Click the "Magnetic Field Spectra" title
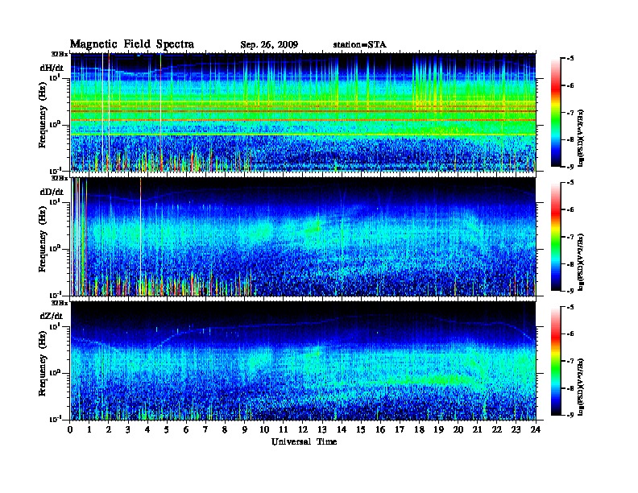638x493 pixels. click(131, 44)
